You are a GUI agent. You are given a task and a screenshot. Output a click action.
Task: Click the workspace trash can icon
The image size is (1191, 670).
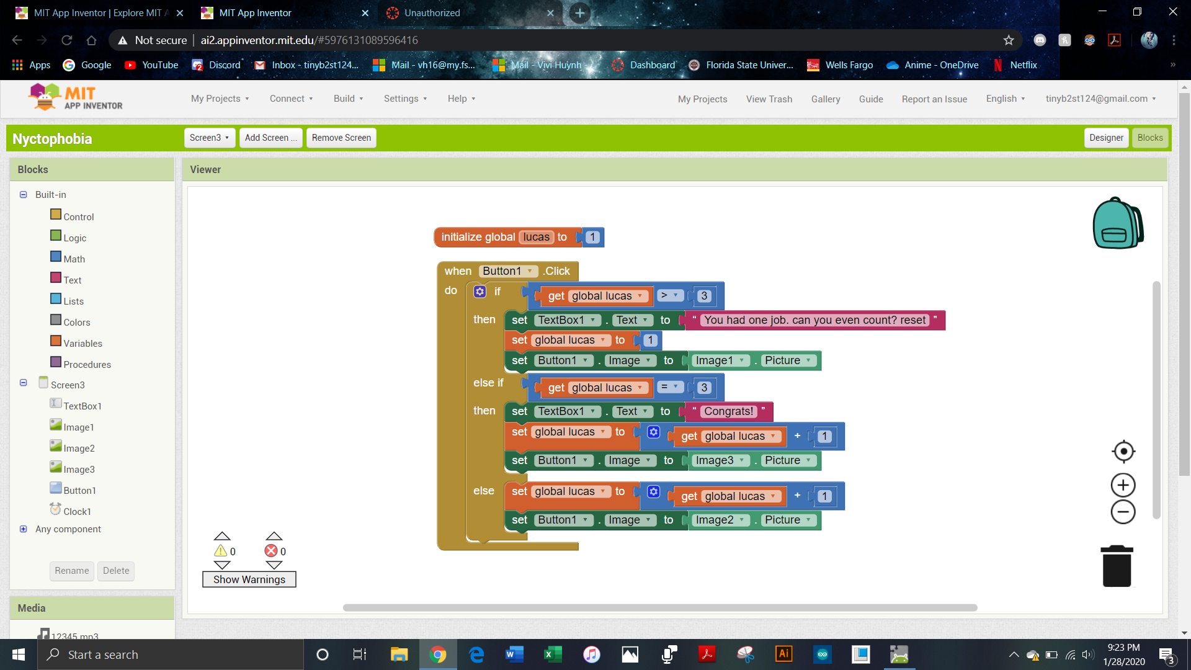pos(1117,566)
